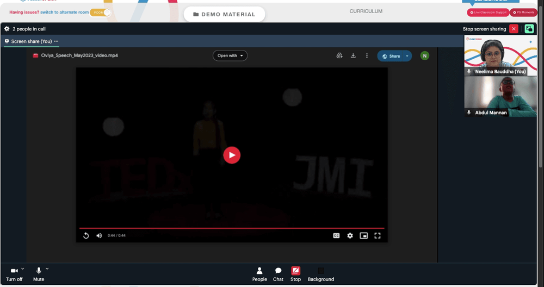The height and width of the screenshot is (287, 544).
Task: Stop screen sharing with red X button
Action: (514, 29)
